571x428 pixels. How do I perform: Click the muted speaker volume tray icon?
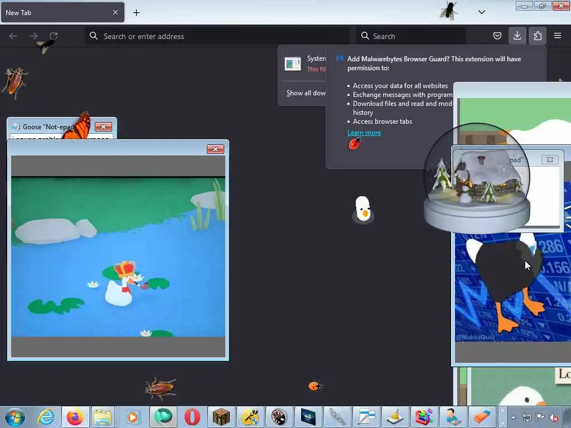554,417
